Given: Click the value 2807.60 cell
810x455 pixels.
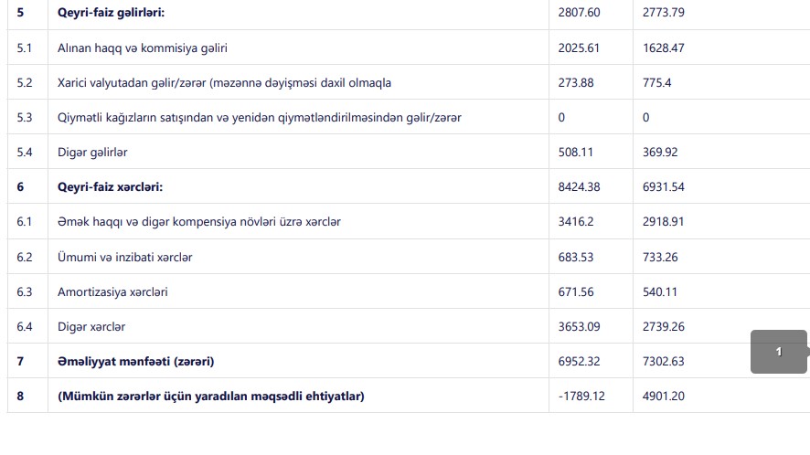Looking at the screenshot, I should point(579,14).
